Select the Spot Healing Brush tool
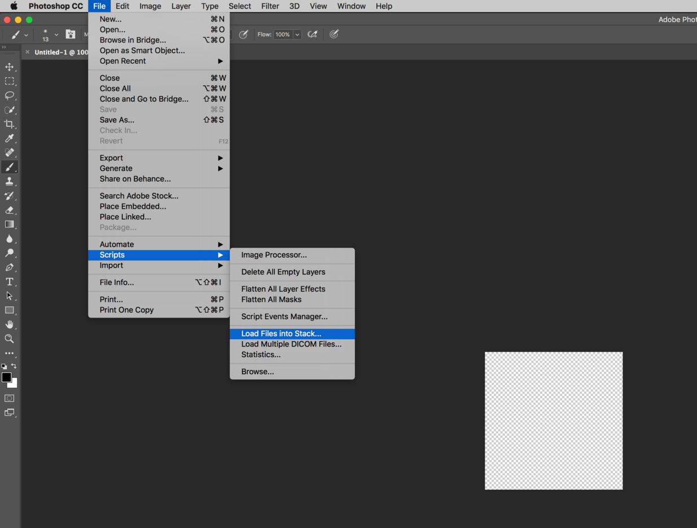This screenshot has width=697, height=528. [10, 153]
